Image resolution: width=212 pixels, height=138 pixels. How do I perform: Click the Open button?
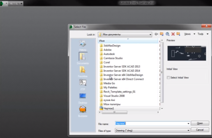pos(200,123)
